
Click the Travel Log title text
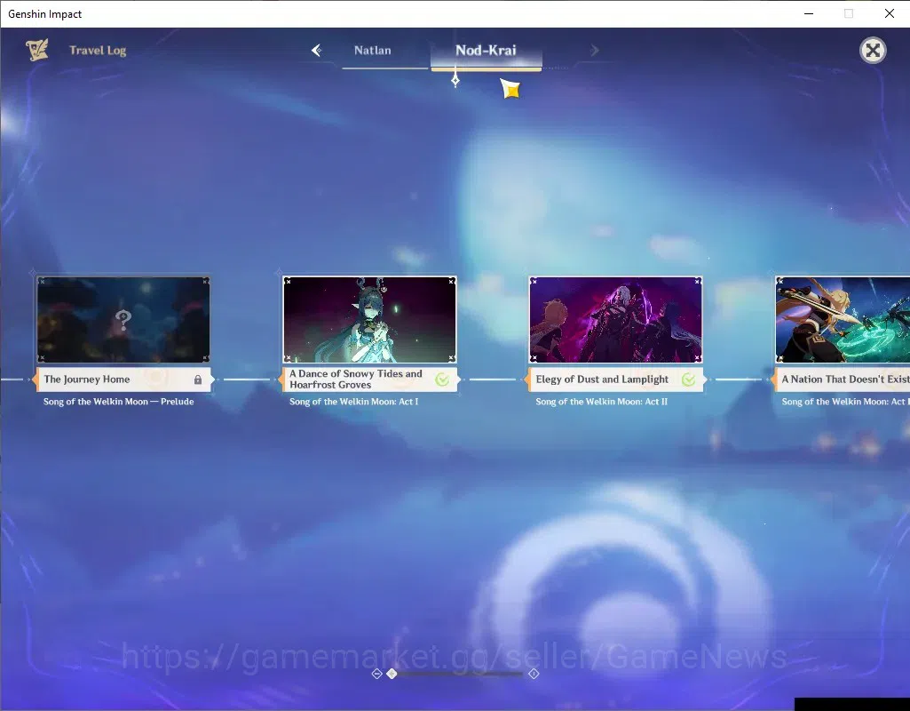coord(98,51)
